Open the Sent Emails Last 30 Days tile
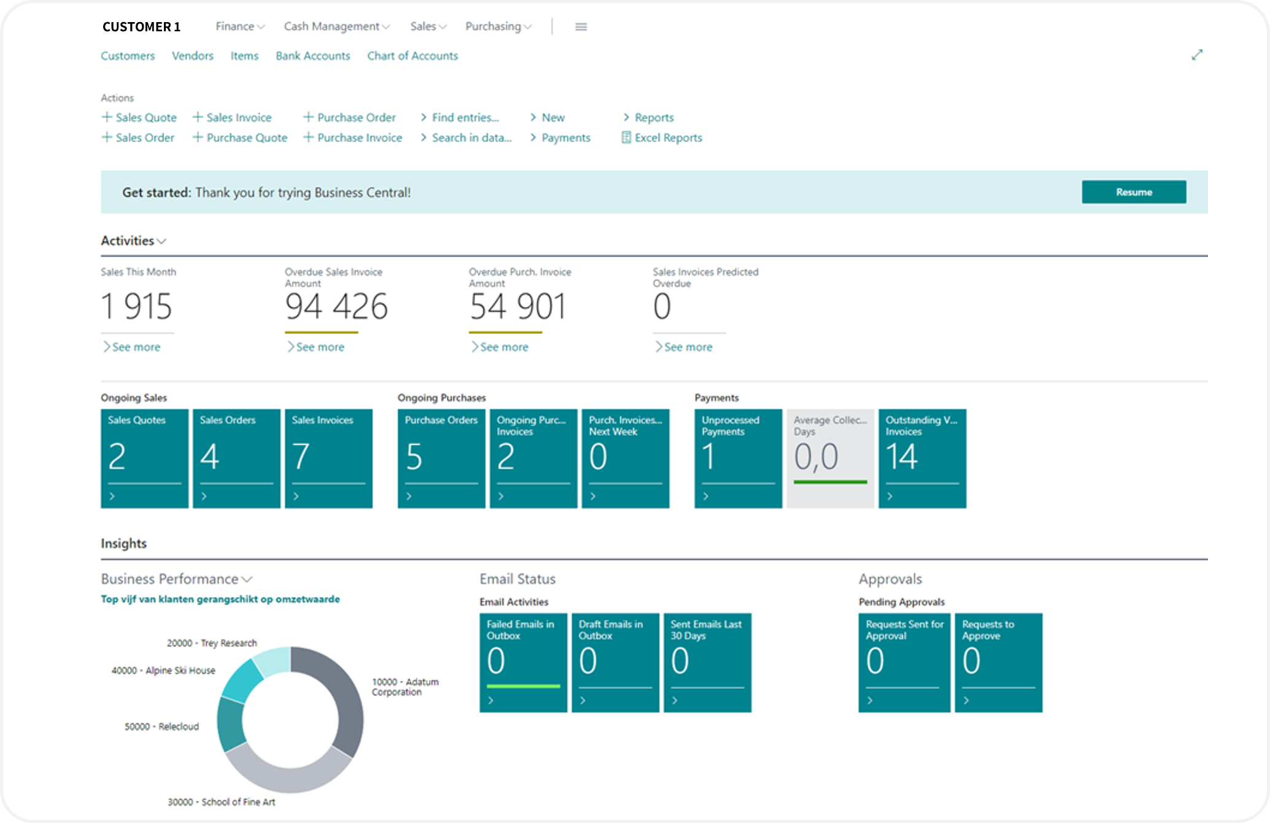The width and height of the screenshot is (1270, 823). [x=708, y=663]
